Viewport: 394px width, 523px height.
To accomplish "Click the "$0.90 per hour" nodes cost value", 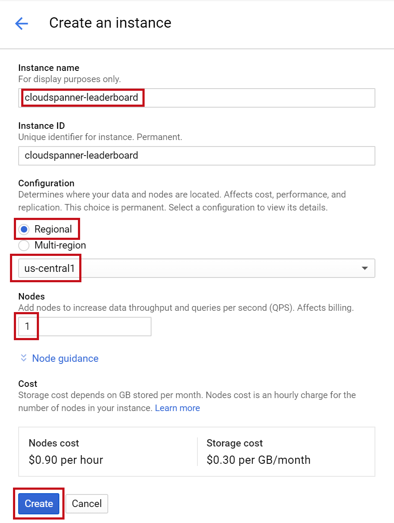I will [x=66, y=459].
